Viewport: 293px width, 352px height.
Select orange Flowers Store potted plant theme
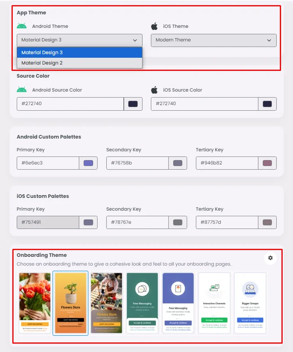(70, 303)
